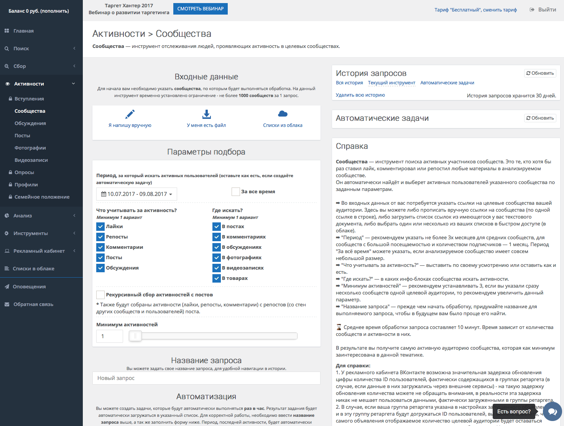Click the Минимум активностей slider handle
The image size is (564, 426).
point(135,336)
